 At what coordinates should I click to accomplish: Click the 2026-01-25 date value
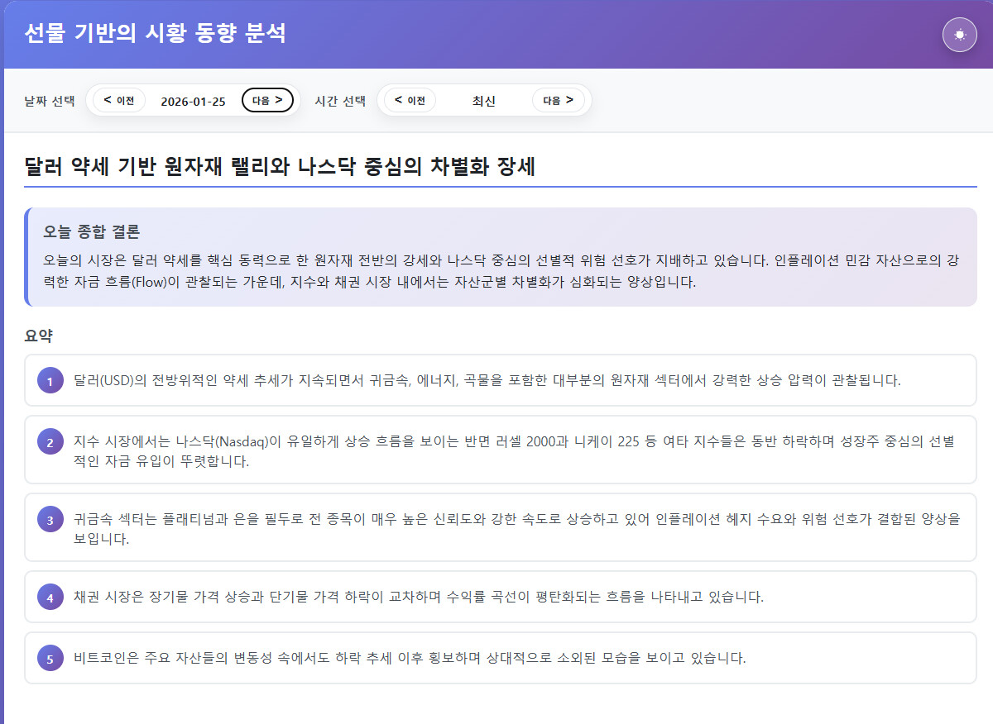pyautogui.click(x=193, y=101)
